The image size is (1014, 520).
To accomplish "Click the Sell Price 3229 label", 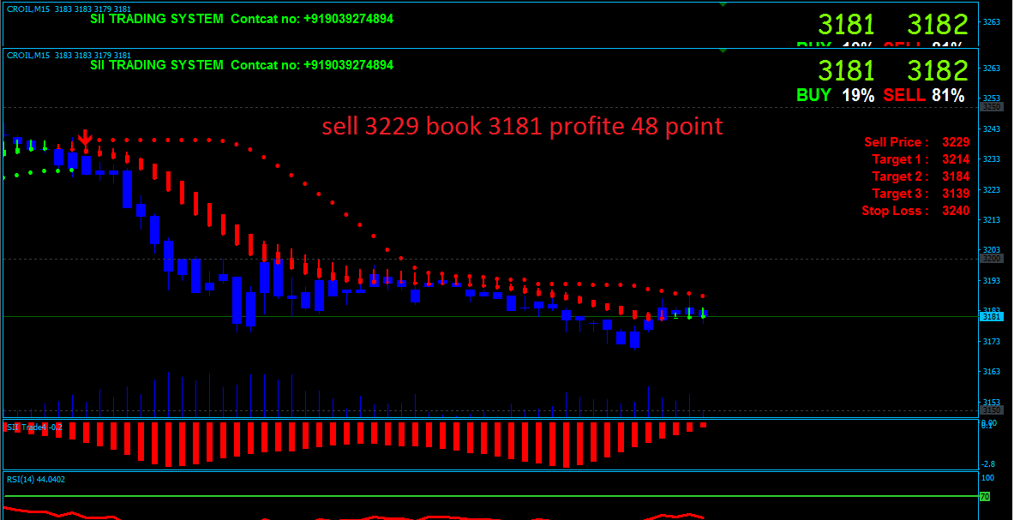I will pyautogui.click(x=915, y=142).
